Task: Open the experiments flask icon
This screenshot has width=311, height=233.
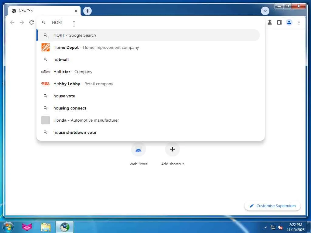Action: tap(270, 22)
